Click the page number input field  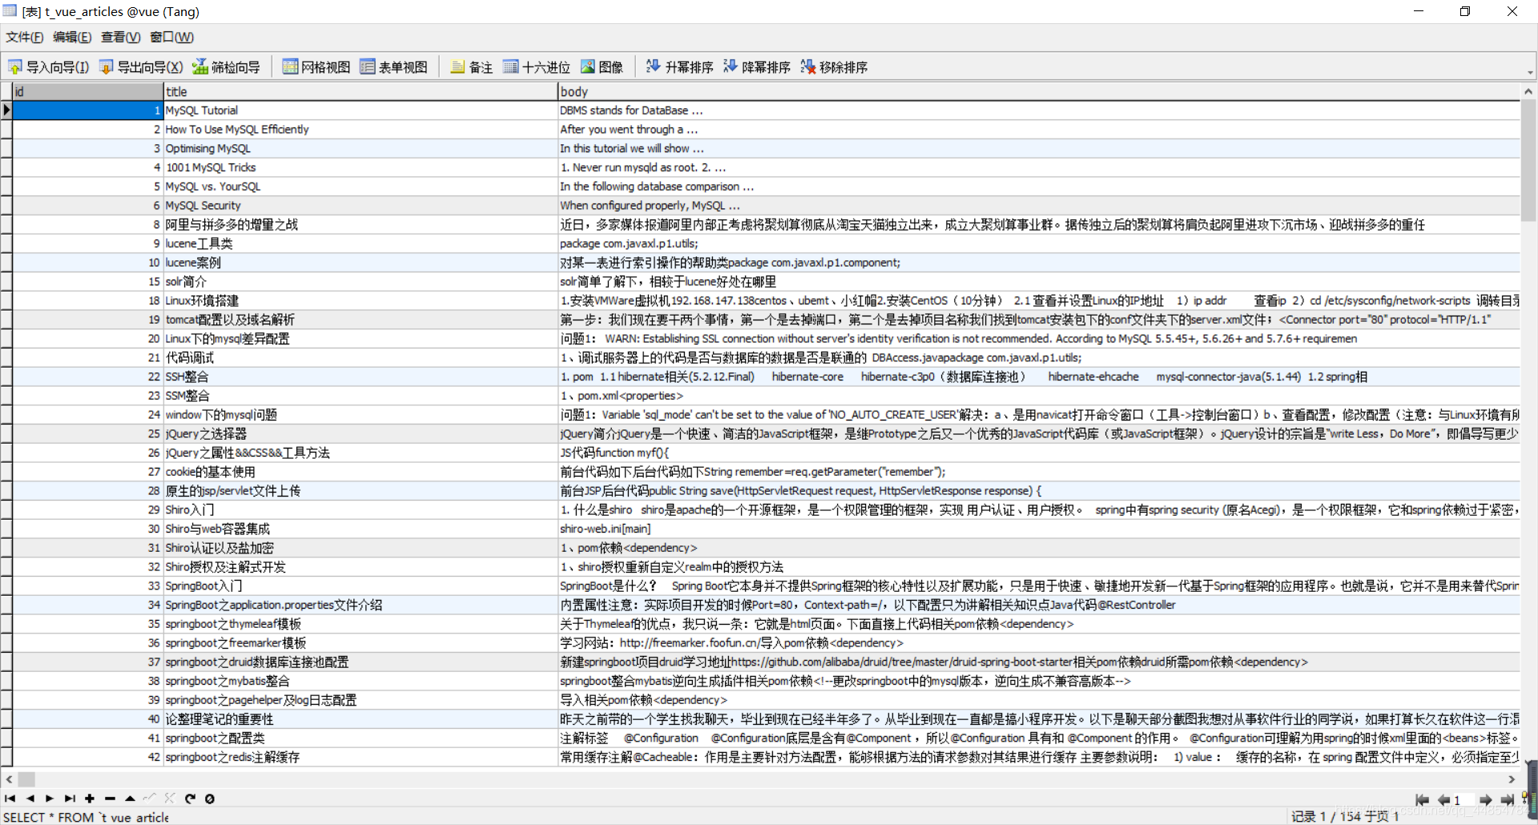[1464, 800]
